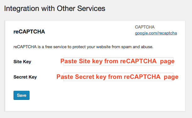
Task: Click the red Paste Site key annotation
Action: pyautogui.click(x=118, y=61)
